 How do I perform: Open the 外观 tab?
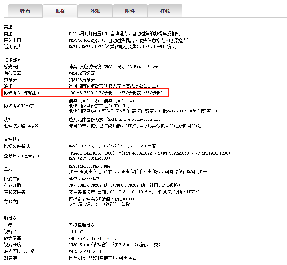coord(95,11)
